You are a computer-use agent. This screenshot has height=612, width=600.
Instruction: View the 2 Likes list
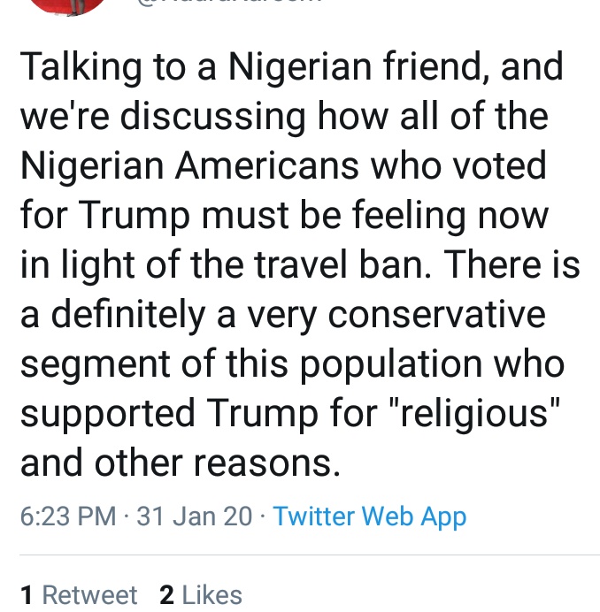coord(201,595)
